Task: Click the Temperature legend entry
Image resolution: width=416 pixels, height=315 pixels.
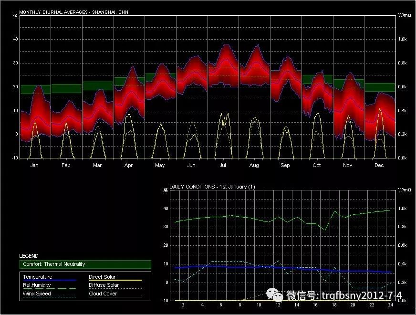Action: point(38,277)
